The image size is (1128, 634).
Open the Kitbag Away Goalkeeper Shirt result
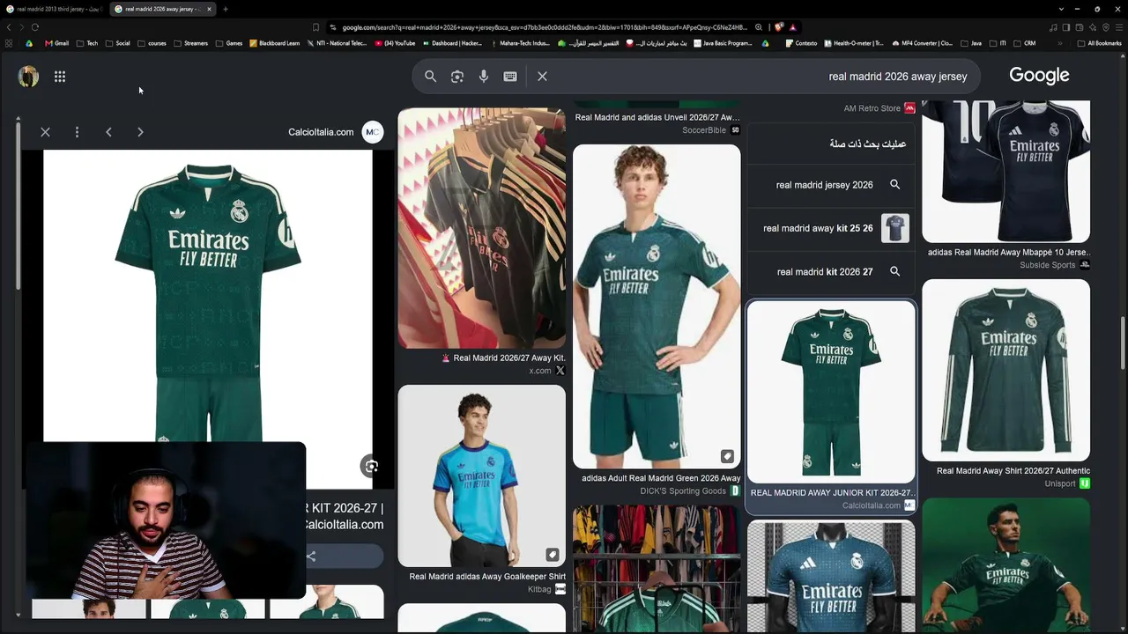(481, 490)
